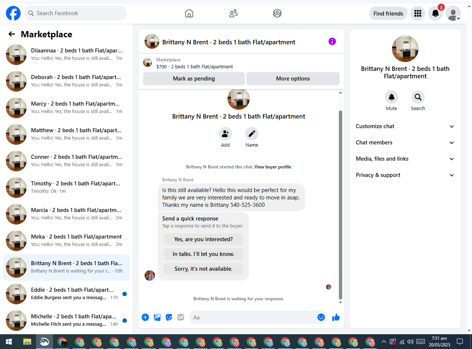472x349 pixels.
Task: Open More options for listing
Action: click(x=293, y=79)
